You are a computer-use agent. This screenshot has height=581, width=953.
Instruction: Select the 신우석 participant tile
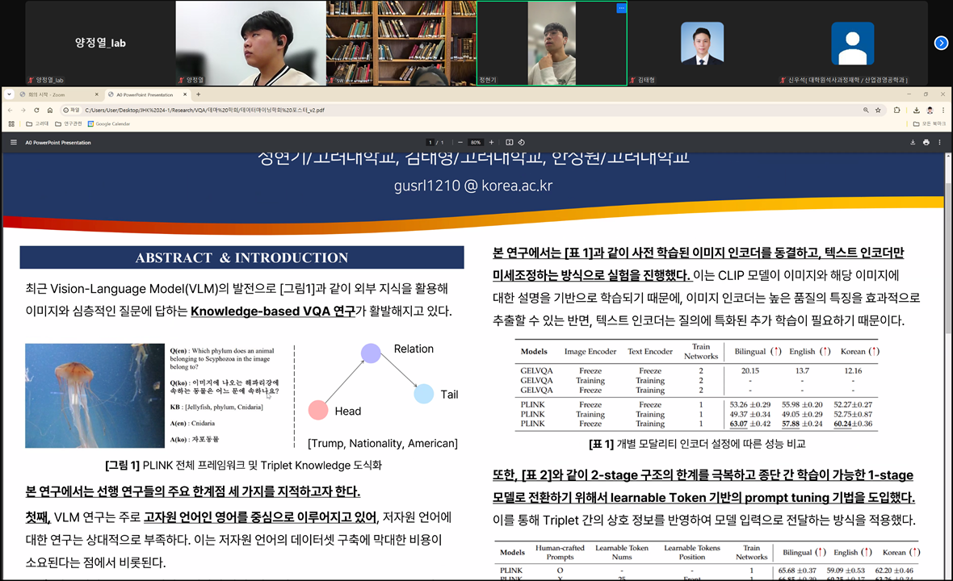pos(853,43)
